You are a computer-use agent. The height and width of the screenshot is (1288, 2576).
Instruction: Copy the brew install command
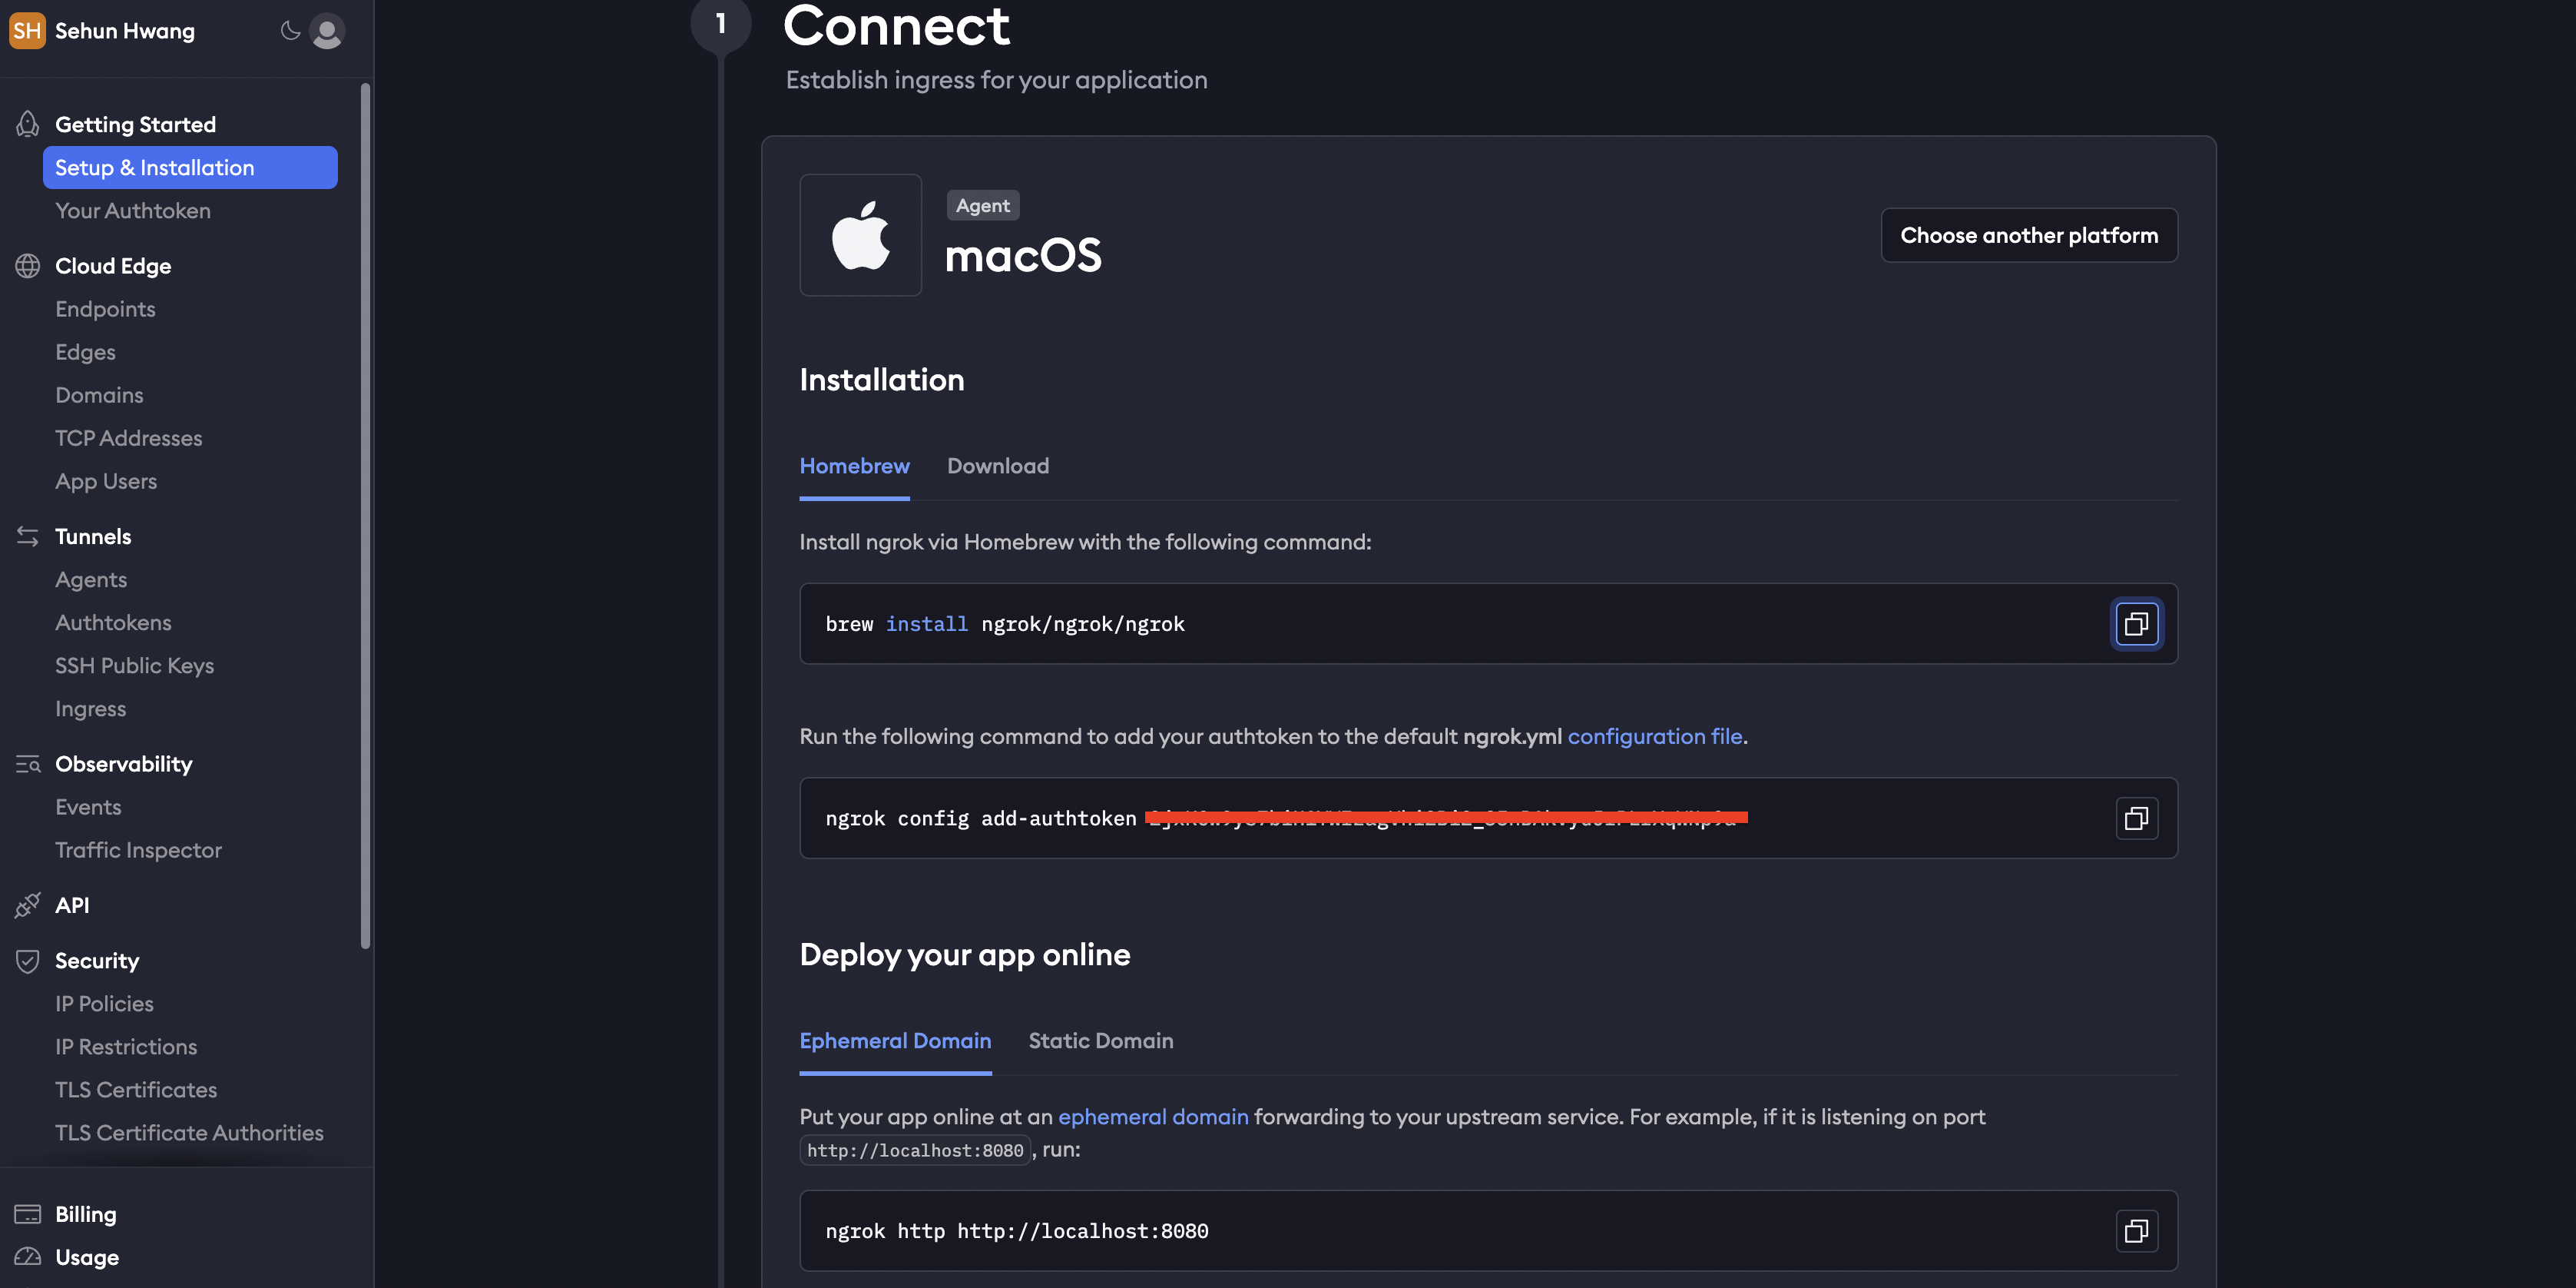point(2137,623)
